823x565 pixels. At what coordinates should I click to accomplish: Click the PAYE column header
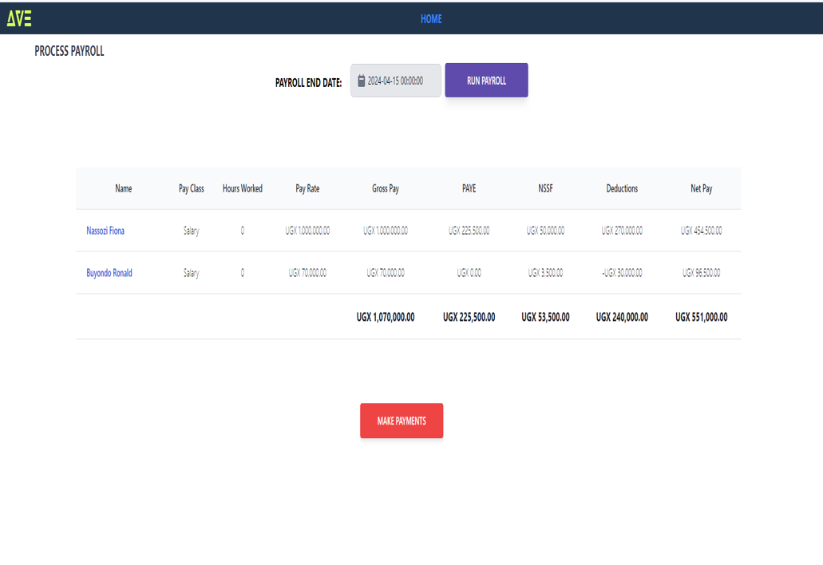coord(469,189)
